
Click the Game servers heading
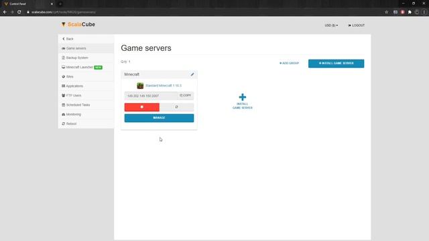146,48
